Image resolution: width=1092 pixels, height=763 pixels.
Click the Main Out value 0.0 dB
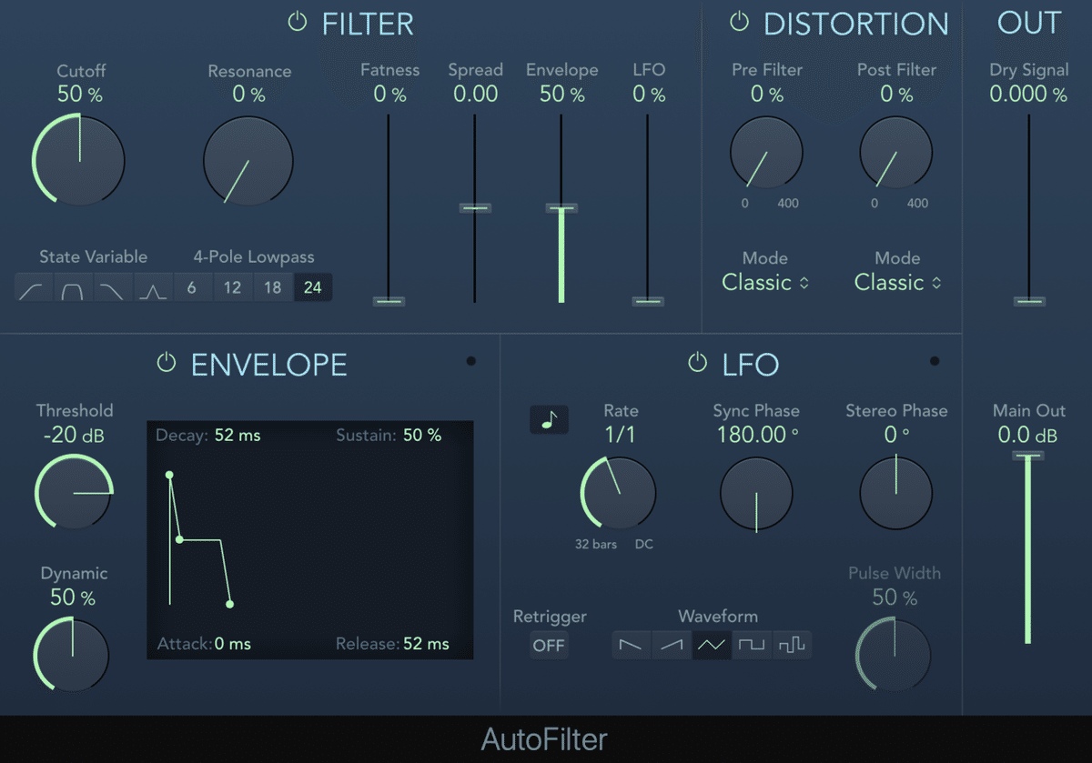click(1028, 435)
